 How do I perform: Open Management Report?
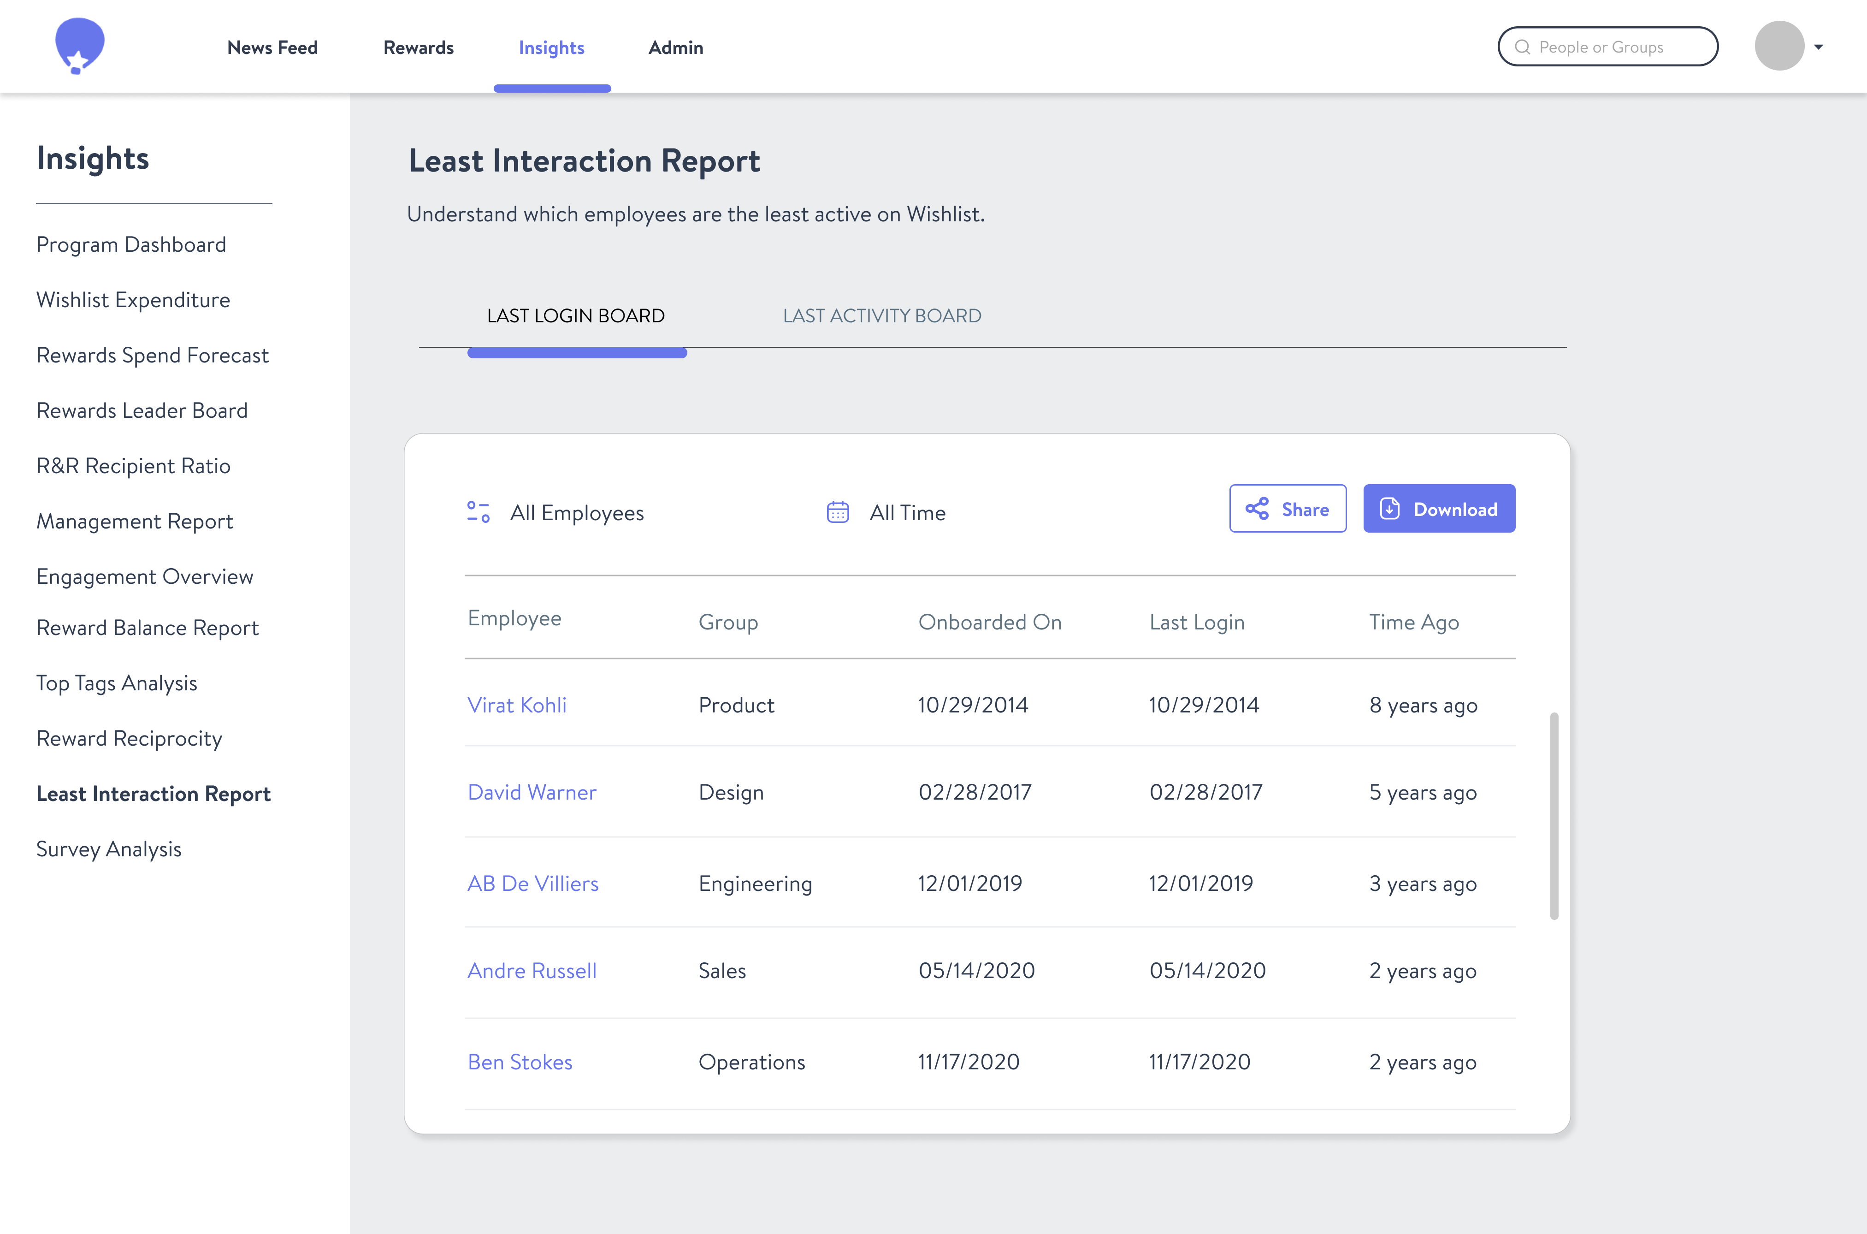pyautogui.click(x=135, y=521)
